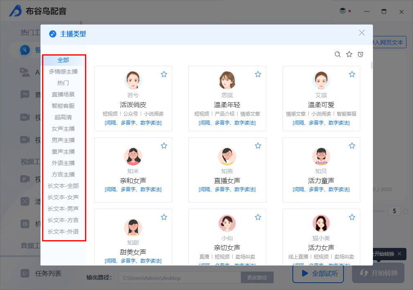Toggle the star on the 知贝 card
This screenshot has width=413, height=290.
(352, 145)
